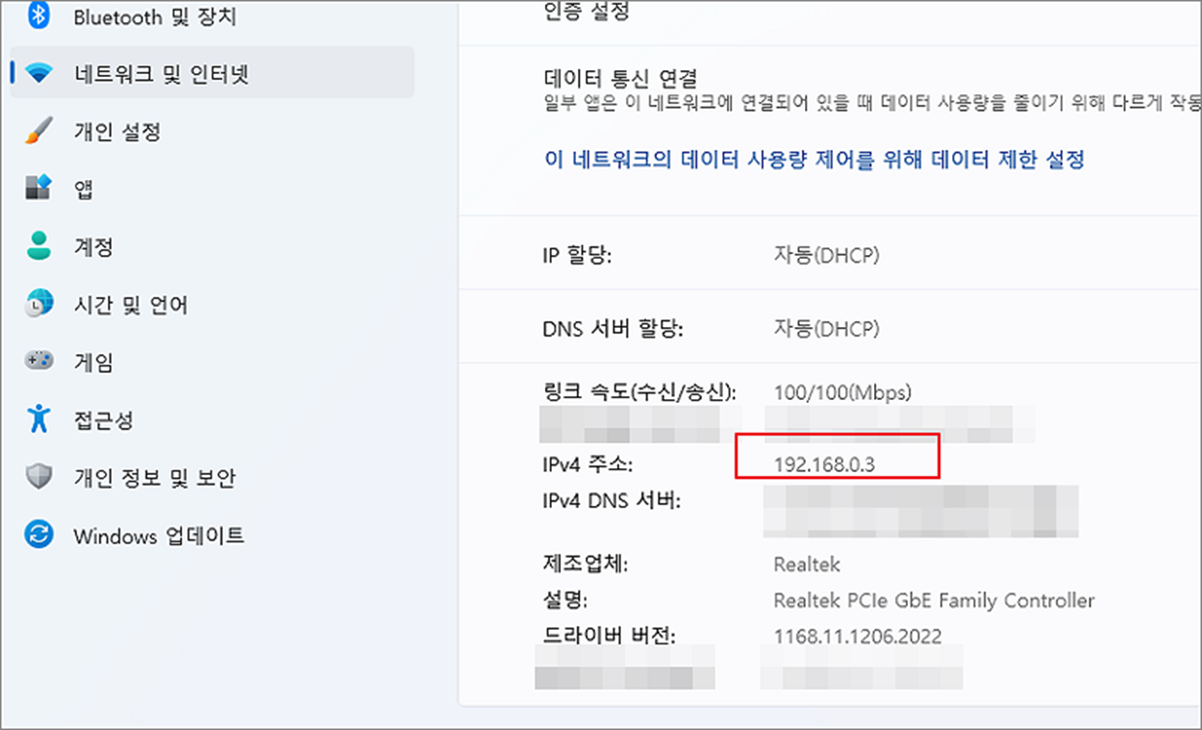
Task: Click the Apps squares icon
Action: tap(38, 189)
